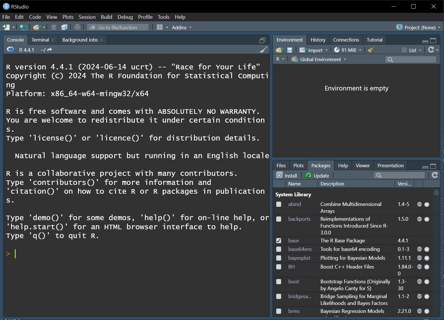Uncheck the base package checkbox

[279, 241]
